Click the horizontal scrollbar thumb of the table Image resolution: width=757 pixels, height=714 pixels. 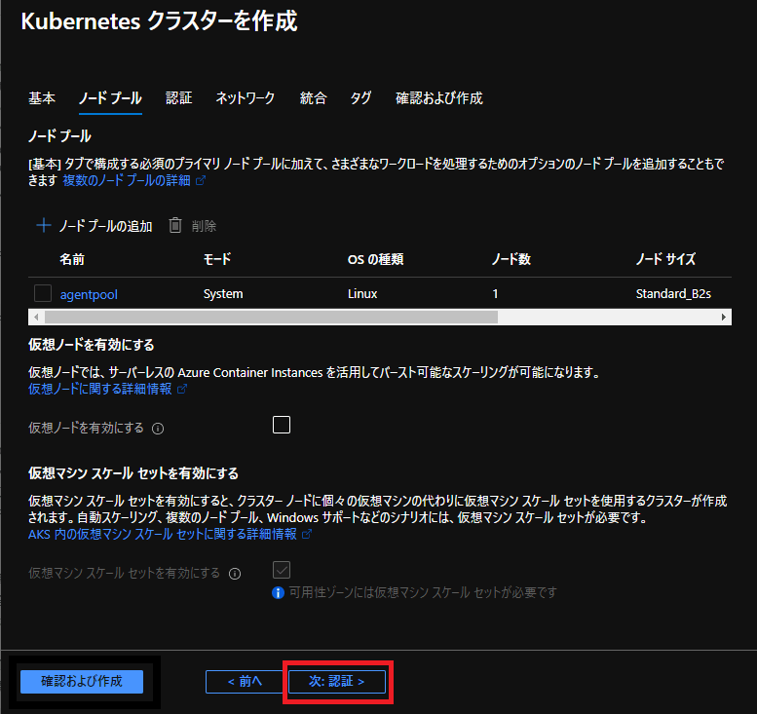(x=271, y=318)
